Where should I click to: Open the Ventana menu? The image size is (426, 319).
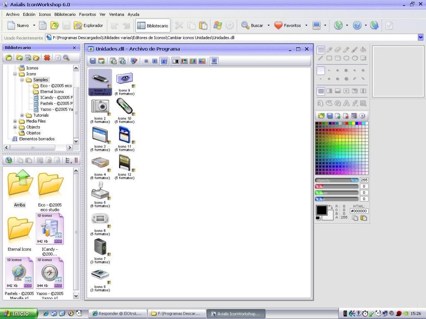116,15
